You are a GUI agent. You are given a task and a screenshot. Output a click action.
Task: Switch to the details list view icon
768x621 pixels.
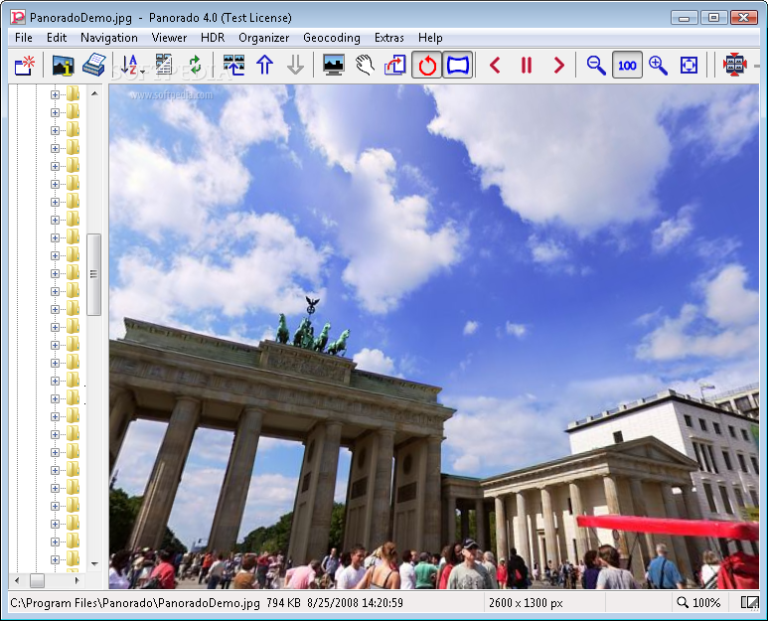pos(164,66)
